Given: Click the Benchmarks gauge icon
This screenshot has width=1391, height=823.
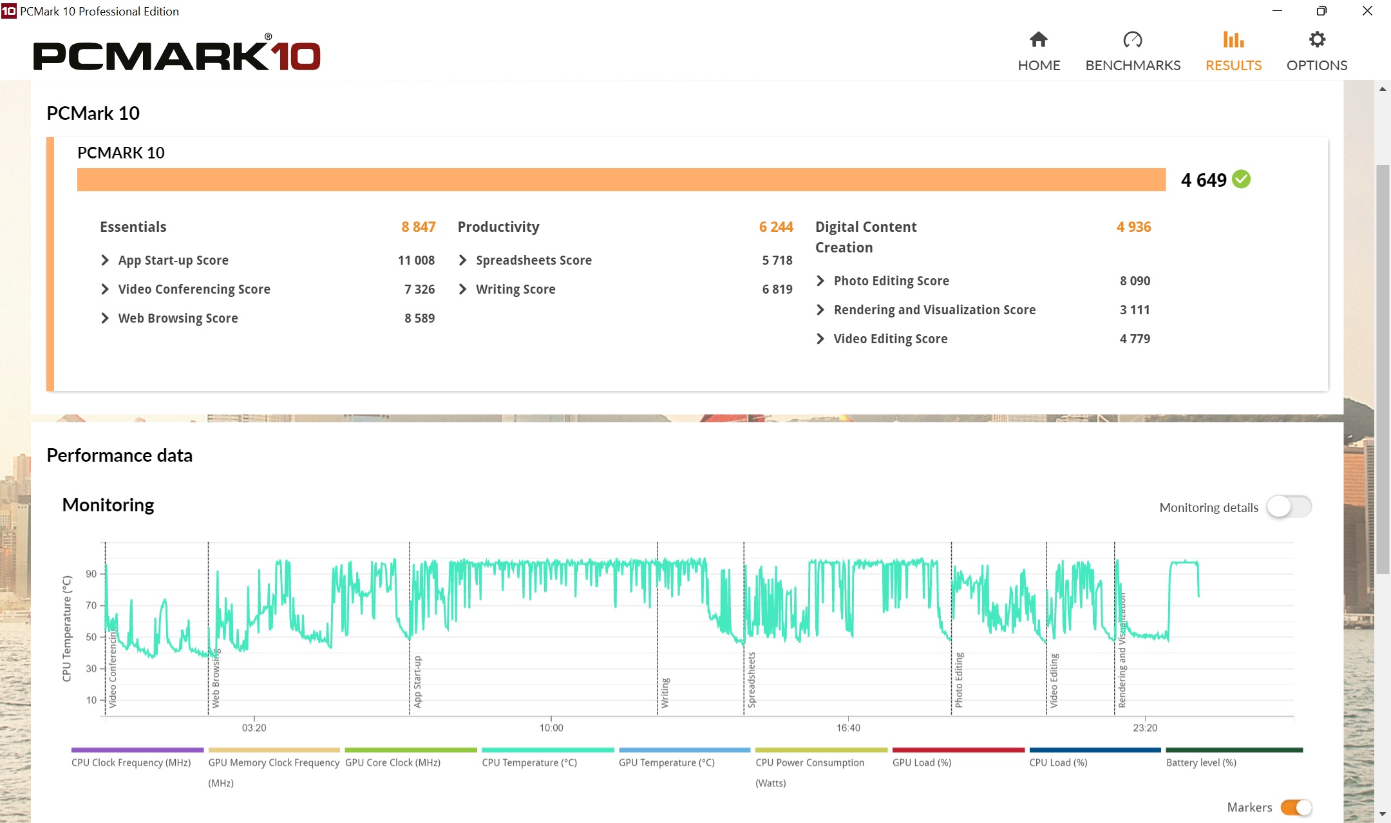Looking at the screenshot, I should (x=1132, y=40).
